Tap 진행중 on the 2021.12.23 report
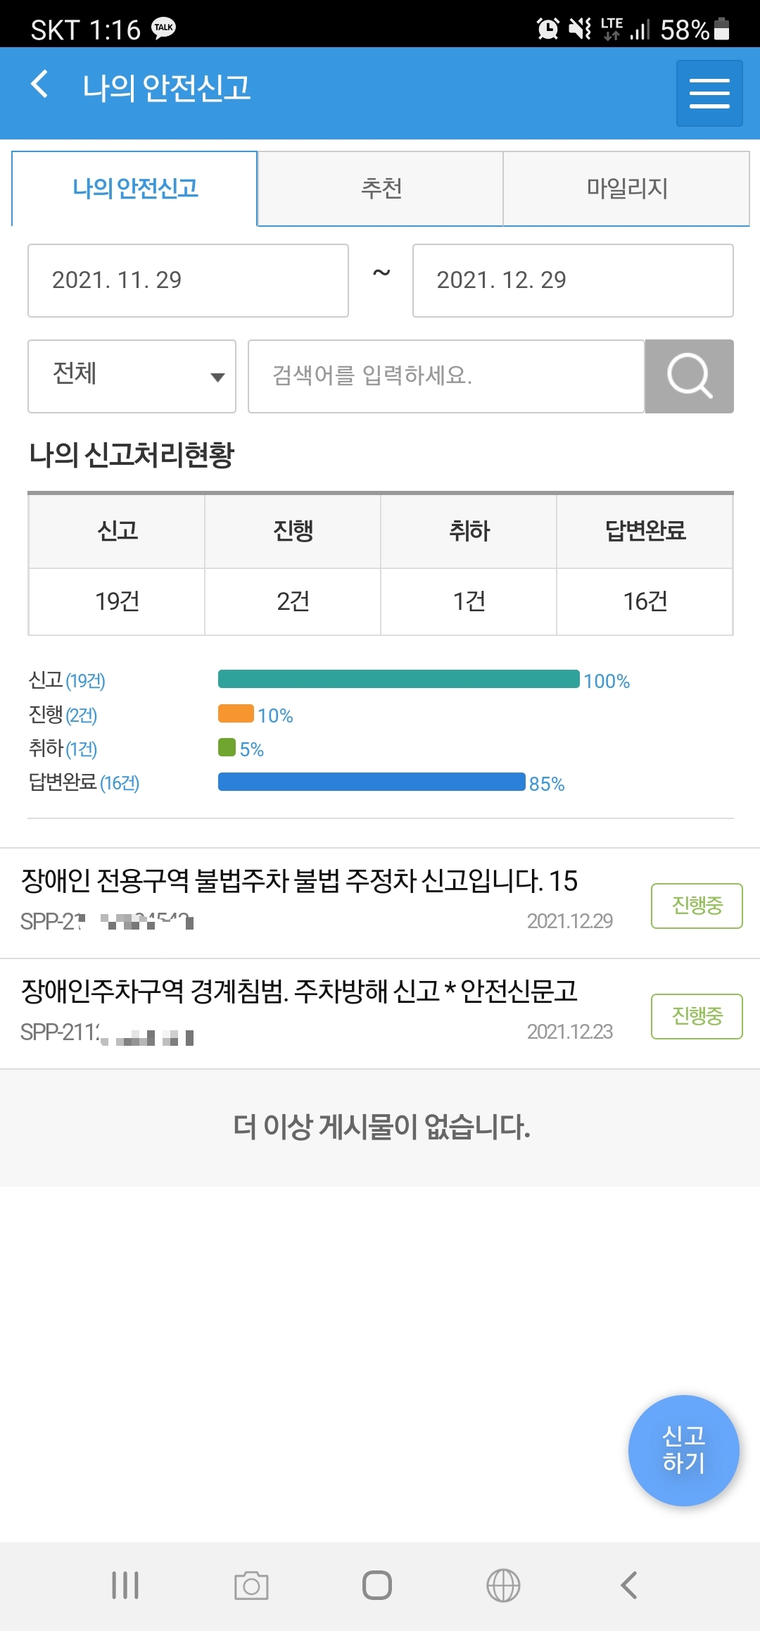 coord(697,1016)
